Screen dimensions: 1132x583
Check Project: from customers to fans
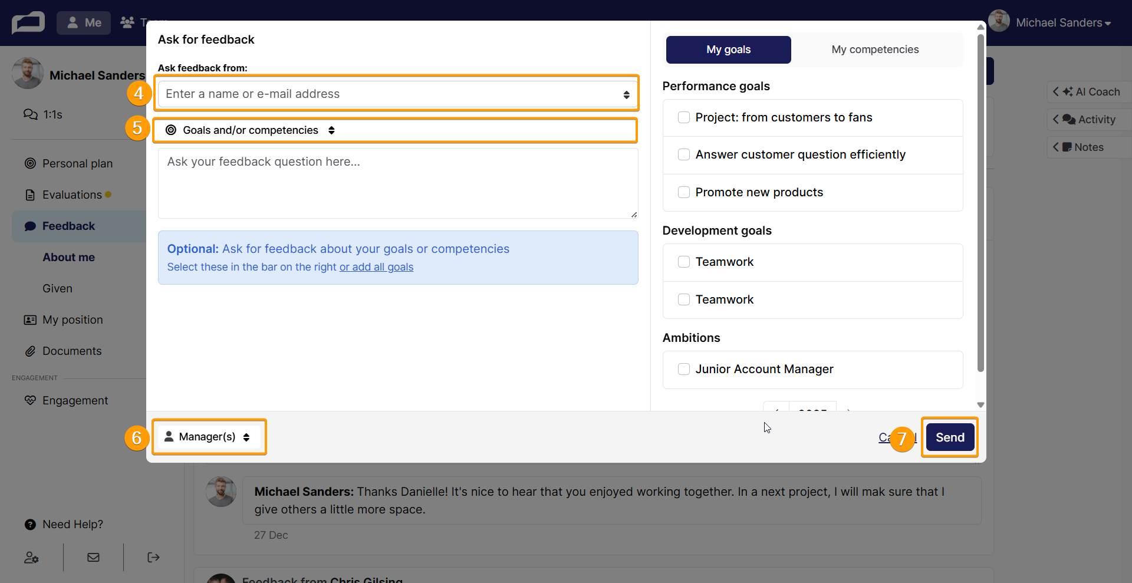684,117
